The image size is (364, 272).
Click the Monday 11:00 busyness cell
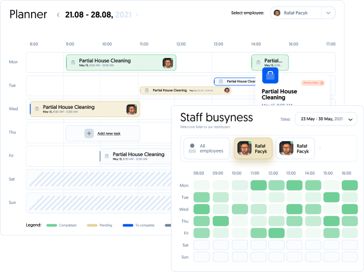click(x=258, y=185)
